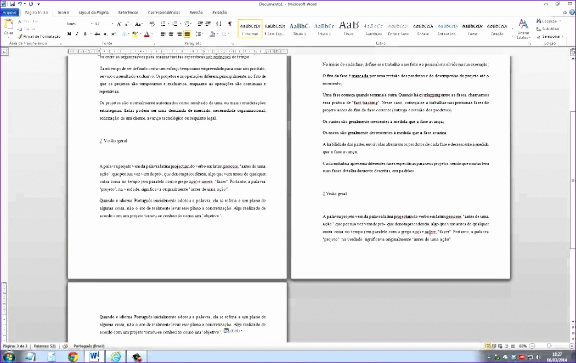Toggle strikethrough (abc) formatting

97,34
